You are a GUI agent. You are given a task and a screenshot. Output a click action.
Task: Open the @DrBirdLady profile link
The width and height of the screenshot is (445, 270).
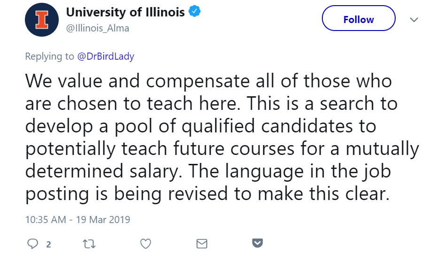pyautogui.click(x=106, y=56)
